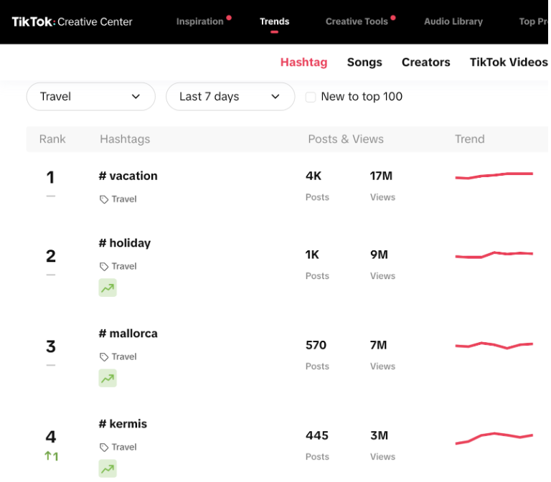Switch to the Creators tab
This screenshot has width=551, height=482.
pos(426,62)
